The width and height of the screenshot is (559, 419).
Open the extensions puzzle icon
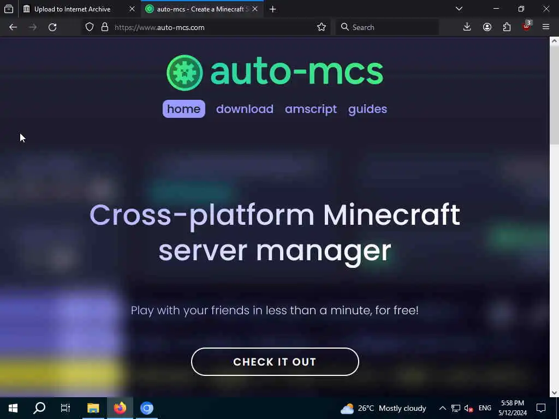507,27
